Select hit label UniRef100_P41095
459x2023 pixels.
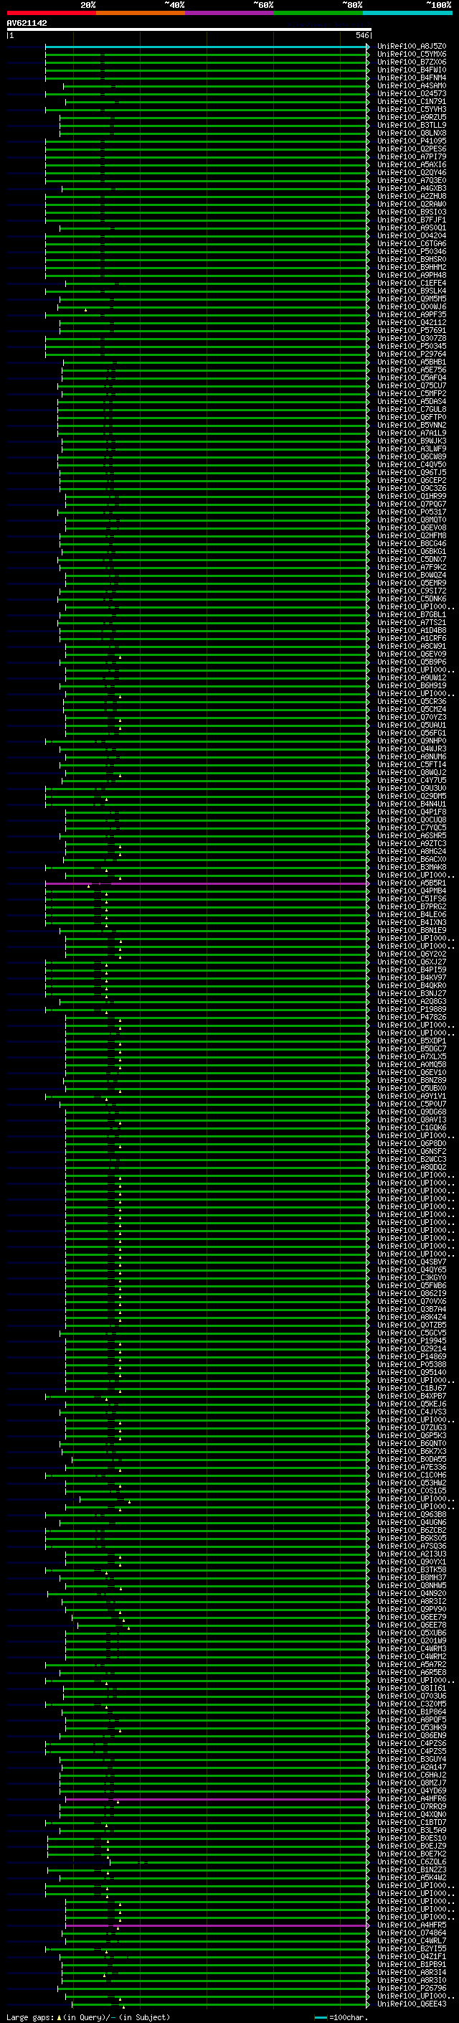click(412, 141)
